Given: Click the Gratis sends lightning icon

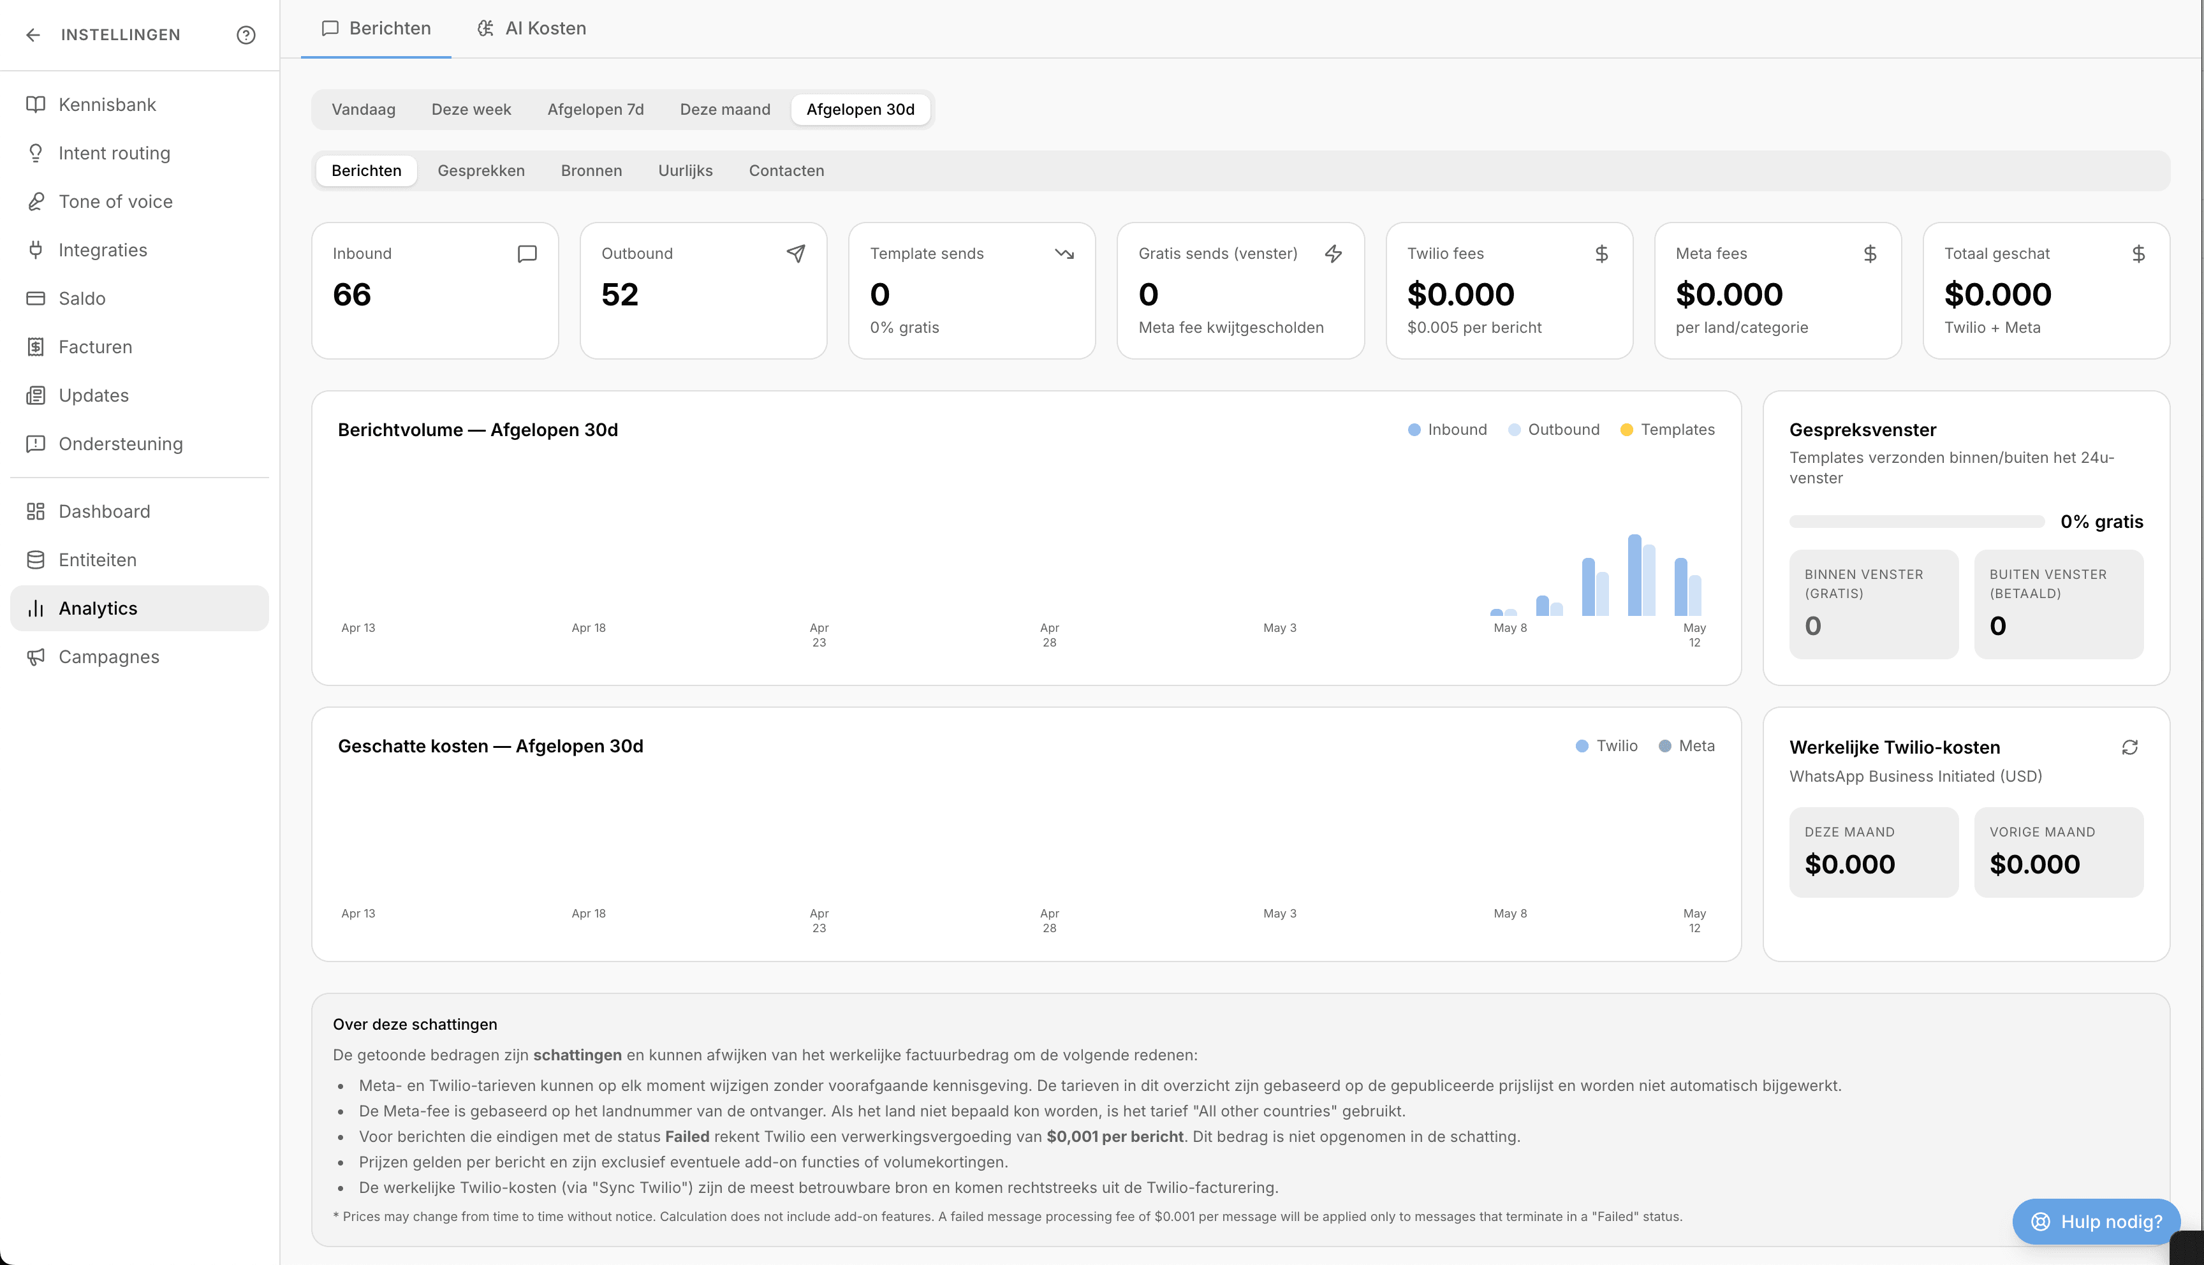Looking at the screenshot, I should pyautogui.click(x=1333, y=254).
